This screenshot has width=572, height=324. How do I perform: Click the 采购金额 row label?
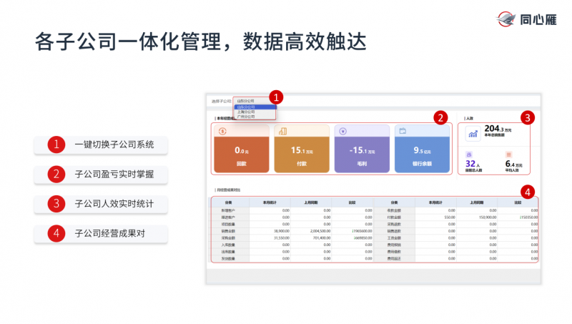228,238
